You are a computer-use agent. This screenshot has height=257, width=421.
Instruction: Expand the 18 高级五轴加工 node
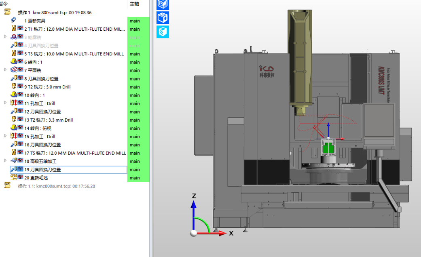point(5,161)
